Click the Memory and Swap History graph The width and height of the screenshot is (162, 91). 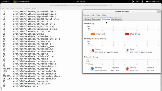pos(125,43)
